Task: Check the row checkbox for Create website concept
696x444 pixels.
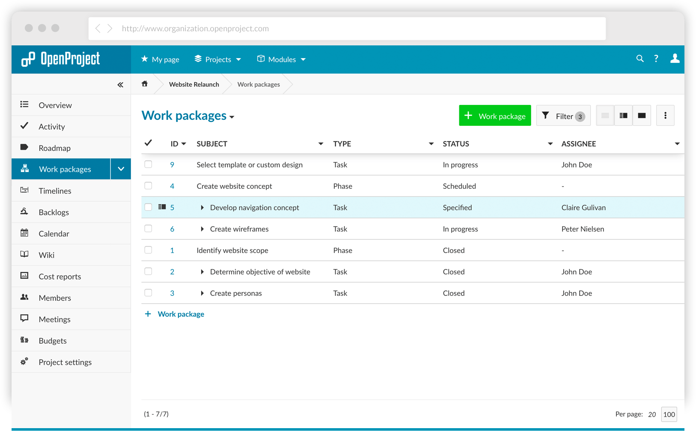Action: pyautogui.click(x=148, y=185)
